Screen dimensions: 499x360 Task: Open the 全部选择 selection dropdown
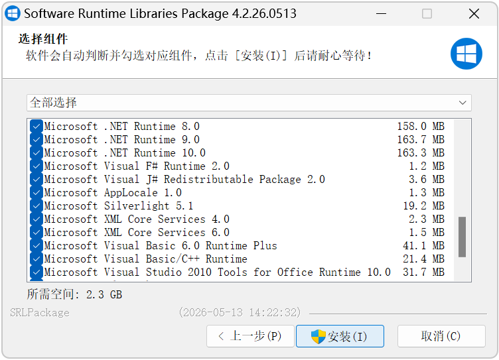[249, 103]
